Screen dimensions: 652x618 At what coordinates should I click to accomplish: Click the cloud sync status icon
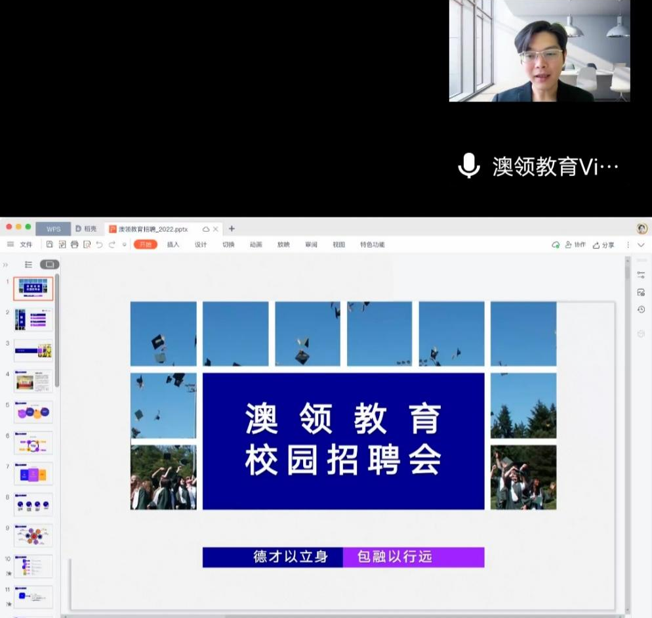click(556, 245)
